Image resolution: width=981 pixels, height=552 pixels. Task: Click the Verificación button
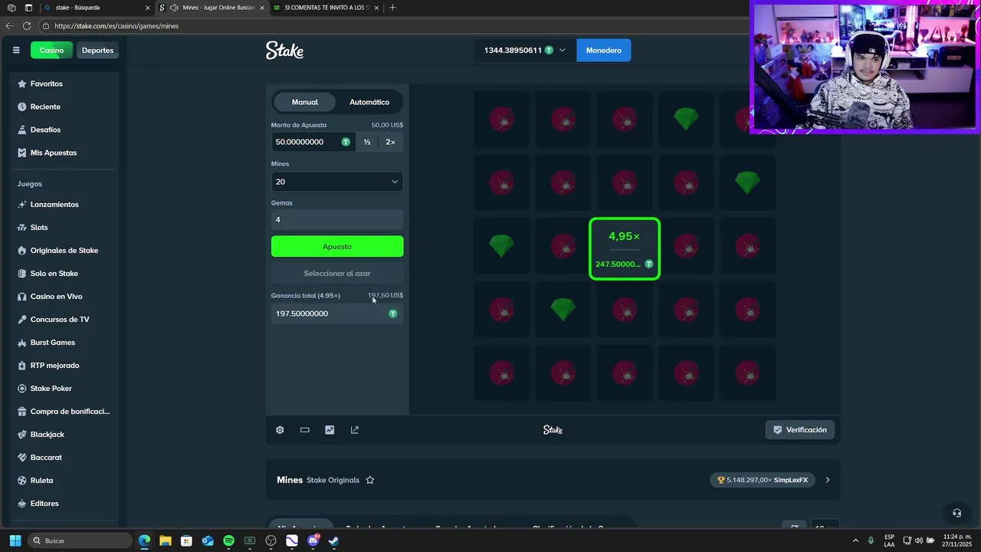[799, 430]
